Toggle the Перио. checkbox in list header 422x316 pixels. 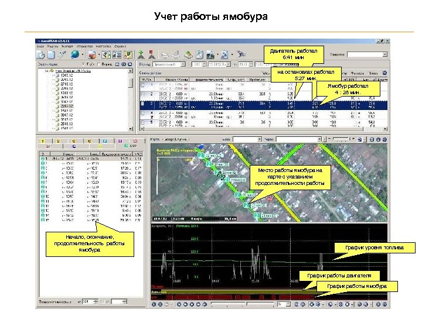[98, 64]
